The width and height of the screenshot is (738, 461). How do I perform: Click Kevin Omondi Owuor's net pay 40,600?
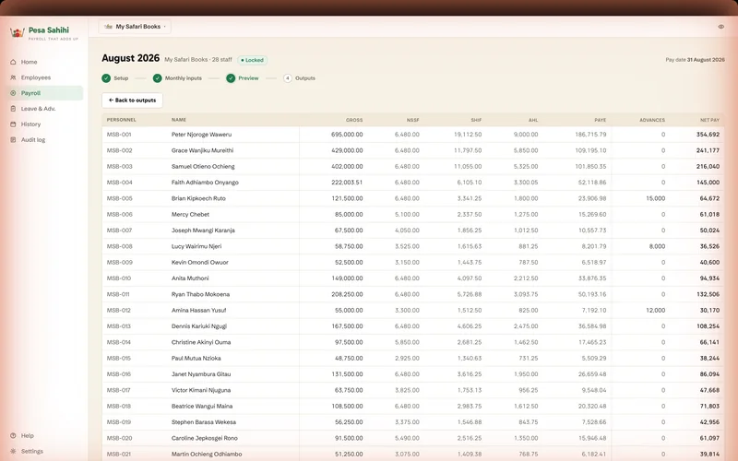pos(709,263)
